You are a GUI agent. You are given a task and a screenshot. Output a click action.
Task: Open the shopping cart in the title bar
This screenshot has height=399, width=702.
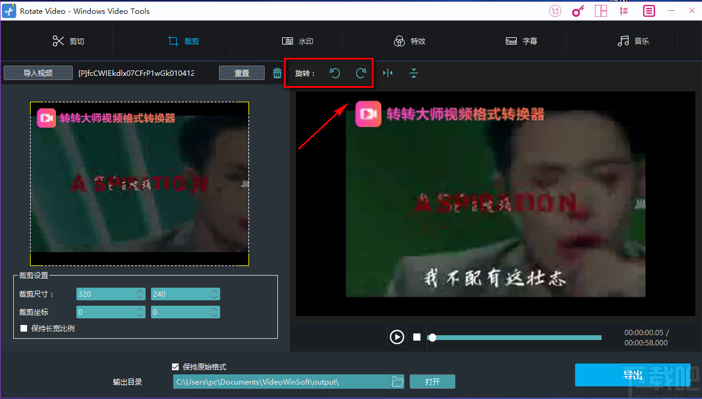coord(555,10)
